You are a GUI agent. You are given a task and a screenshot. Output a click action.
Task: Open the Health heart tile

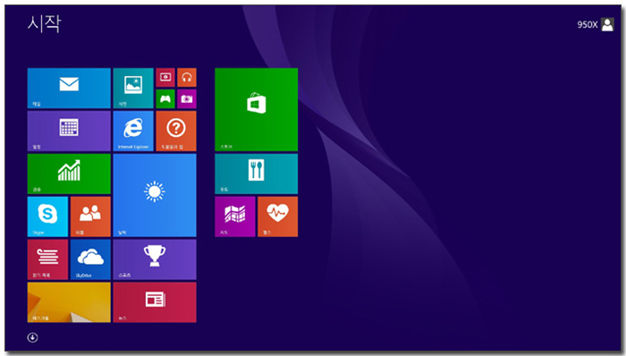pos(278,216)
